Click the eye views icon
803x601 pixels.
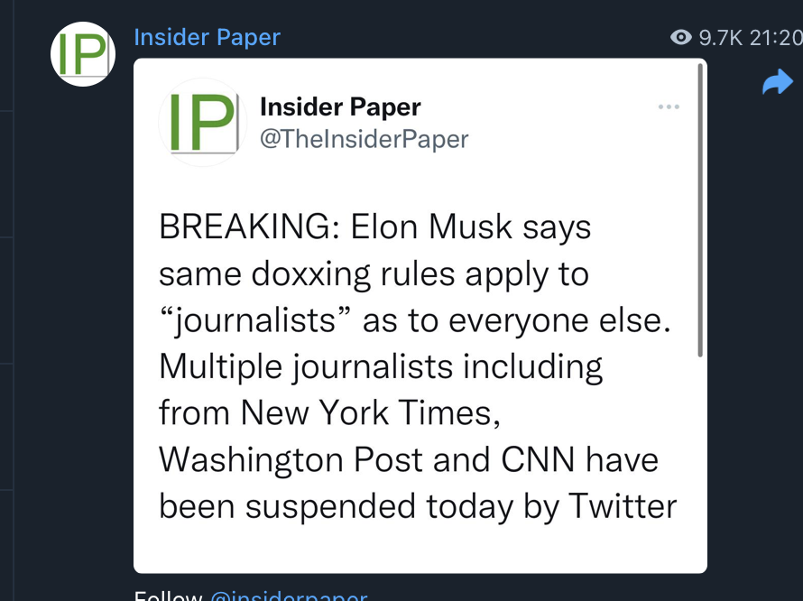pyautogui.click(x=681, y=37)
